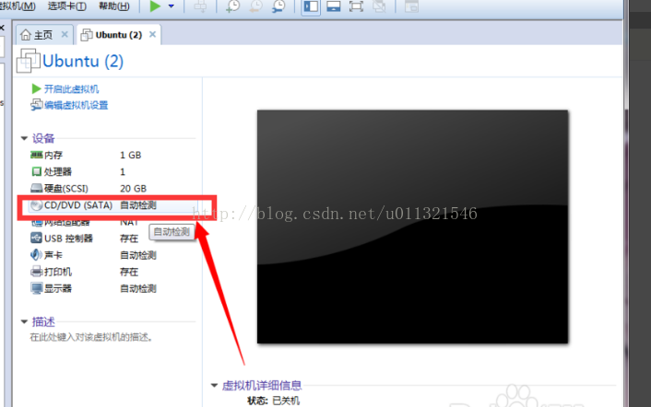Open the 选项卡(T) menu

click(x=66, y=6)
